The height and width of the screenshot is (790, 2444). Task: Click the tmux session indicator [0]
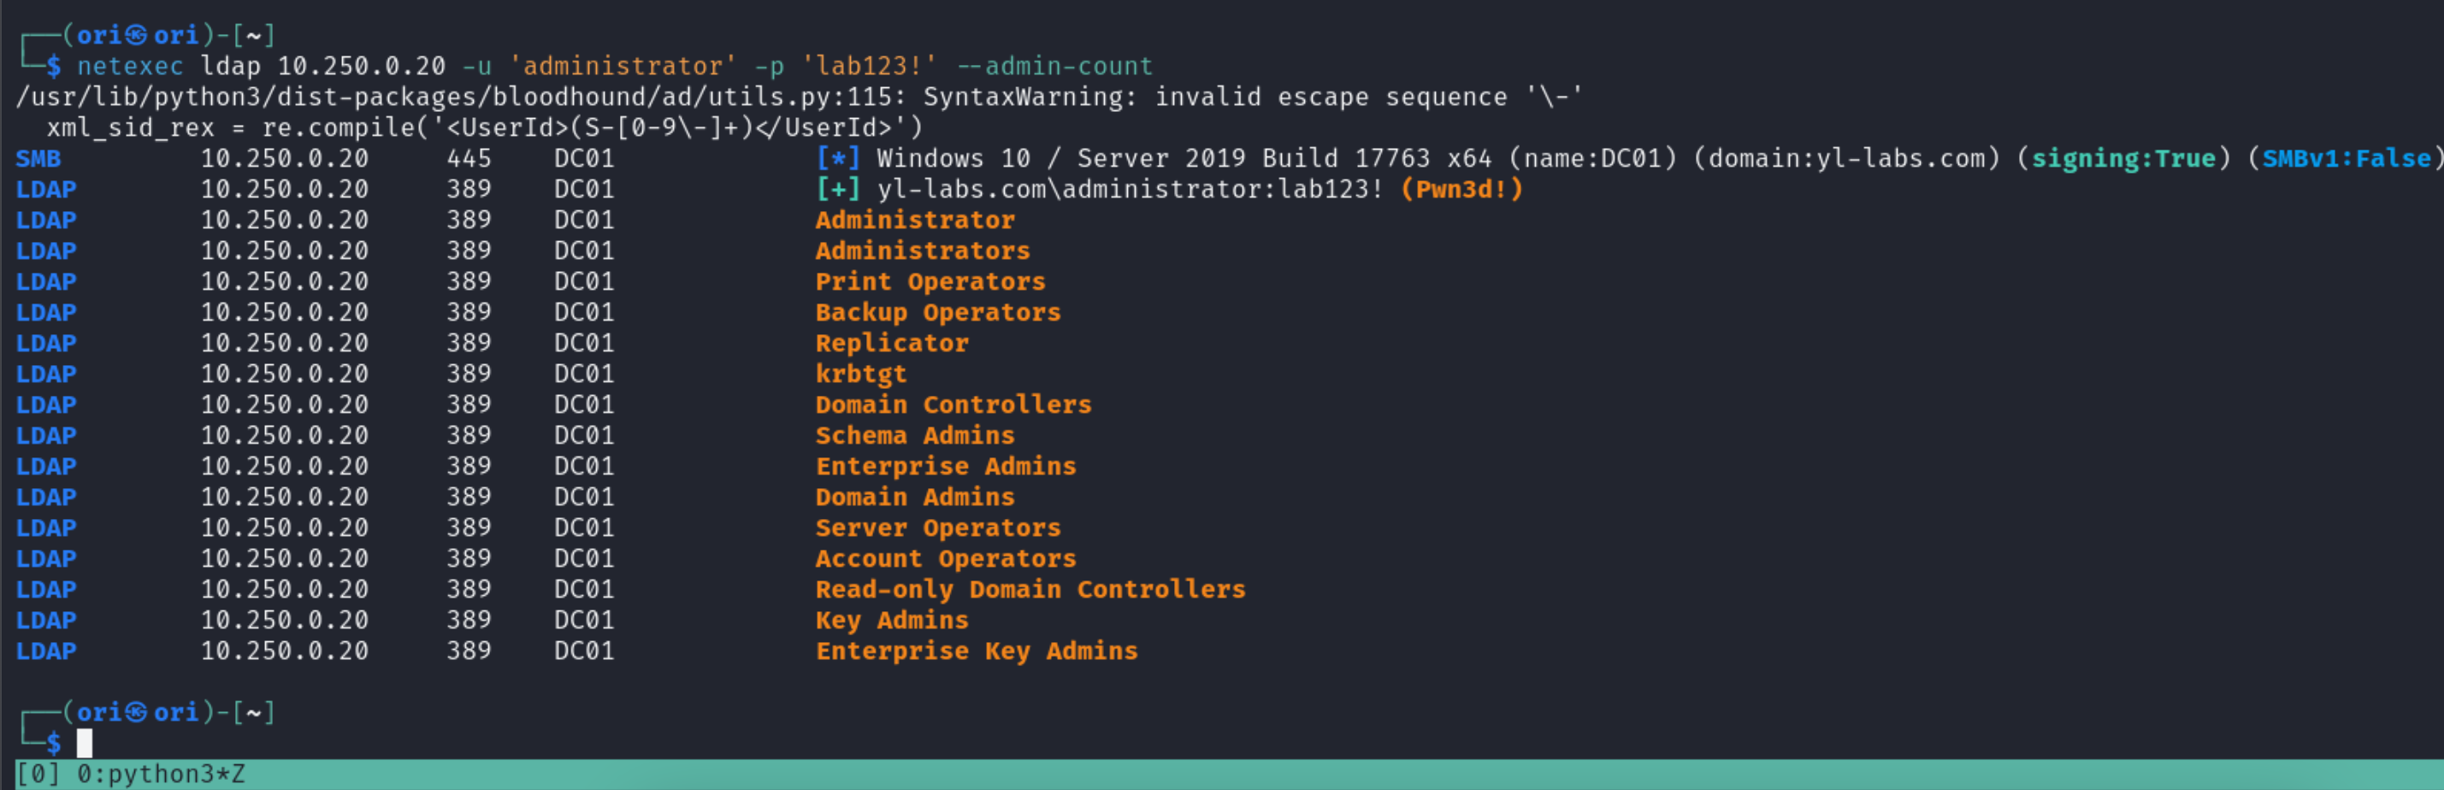point(38,775)
